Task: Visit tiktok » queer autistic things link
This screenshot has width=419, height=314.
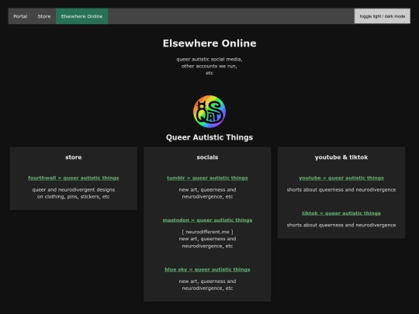Action: (x=341, y=213)
